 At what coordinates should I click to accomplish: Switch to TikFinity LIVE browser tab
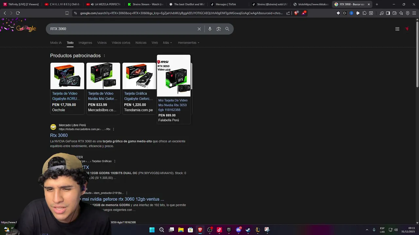pyautogui.click(x=21, y=4)
